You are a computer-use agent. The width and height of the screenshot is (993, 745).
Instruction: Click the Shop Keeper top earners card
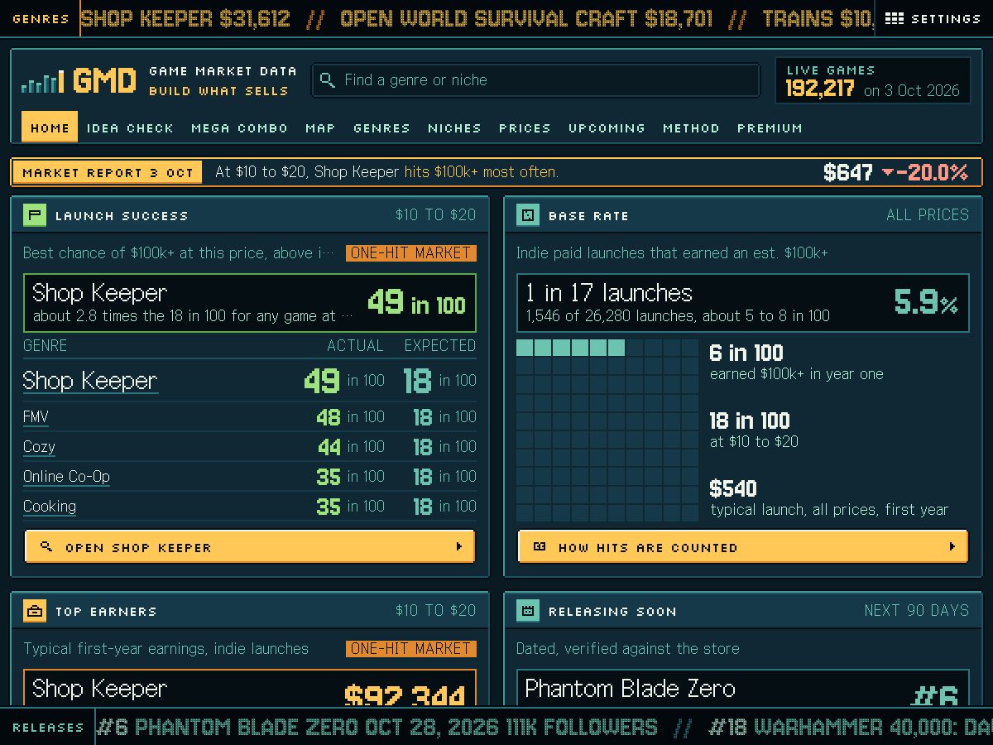click(x=250, y=689)
